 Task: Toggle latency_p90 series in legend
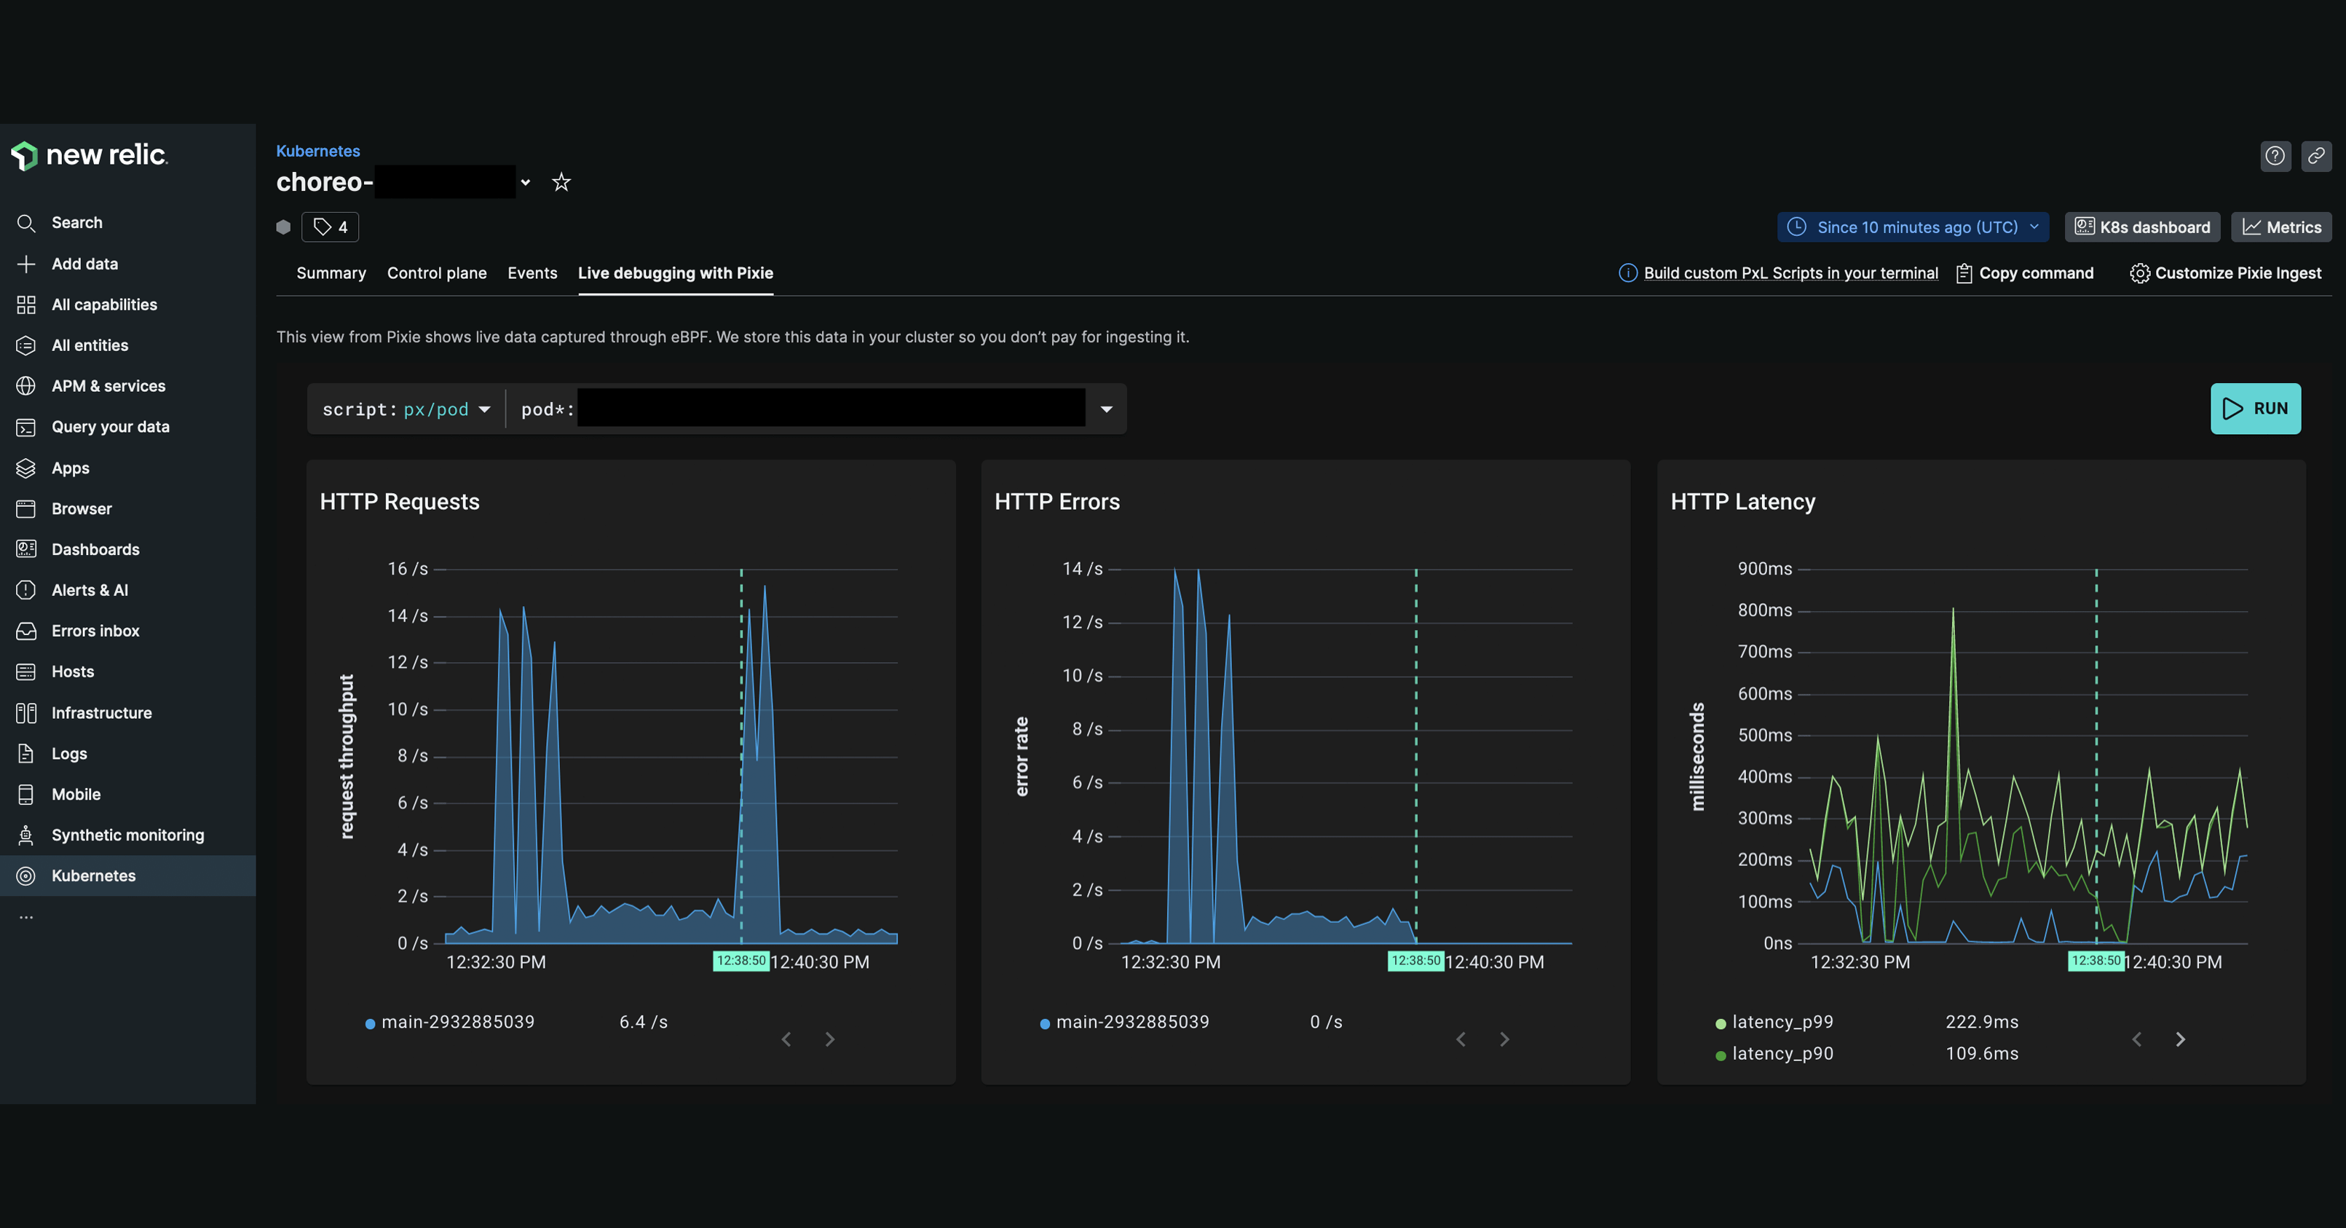(1774, 1053)
